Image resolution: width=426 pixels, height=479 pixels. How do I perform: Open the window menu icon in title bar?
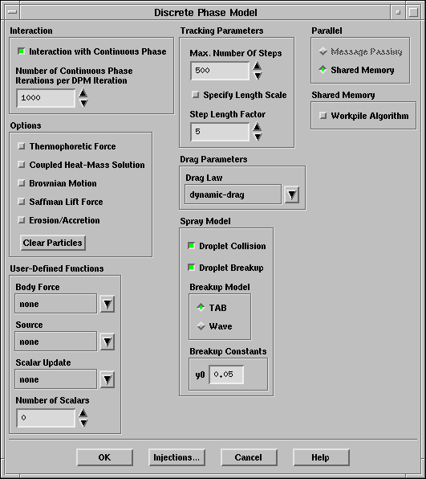12,12
